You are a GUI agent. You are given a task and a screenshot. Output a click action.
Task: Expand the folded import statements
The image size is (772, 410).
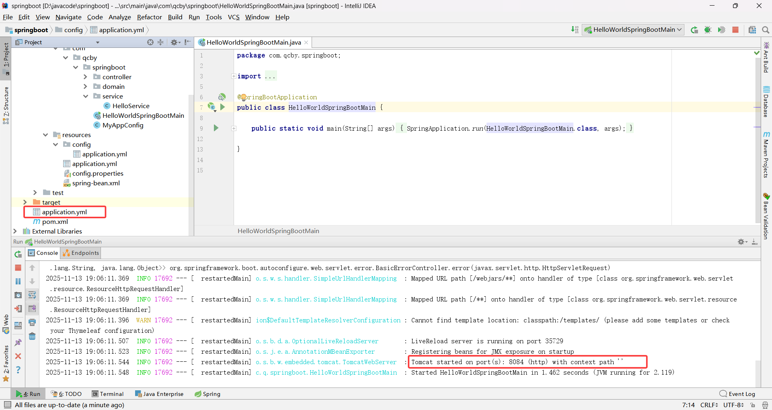click(x=234, y=76)
